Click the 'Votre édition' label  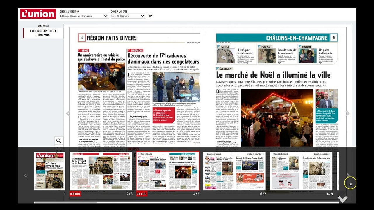[43, 26]
